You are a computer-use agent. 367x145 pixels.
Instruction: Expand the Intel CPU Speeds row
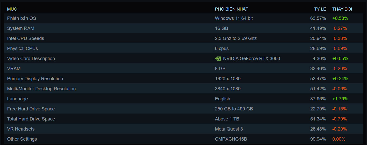[x=26, y=38]
